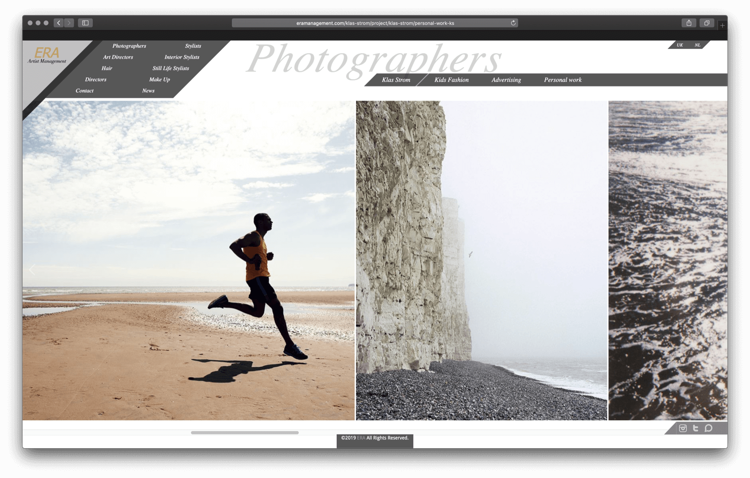
Task: Open the Twitter social icon
Action: [x=695, y=428]
